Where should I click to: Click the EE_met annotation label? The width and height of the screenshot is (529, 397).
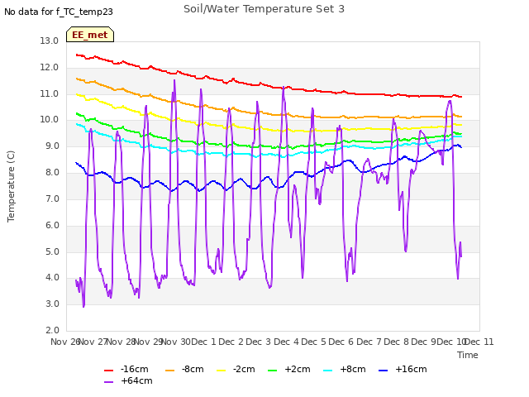[x=90, y=35]
